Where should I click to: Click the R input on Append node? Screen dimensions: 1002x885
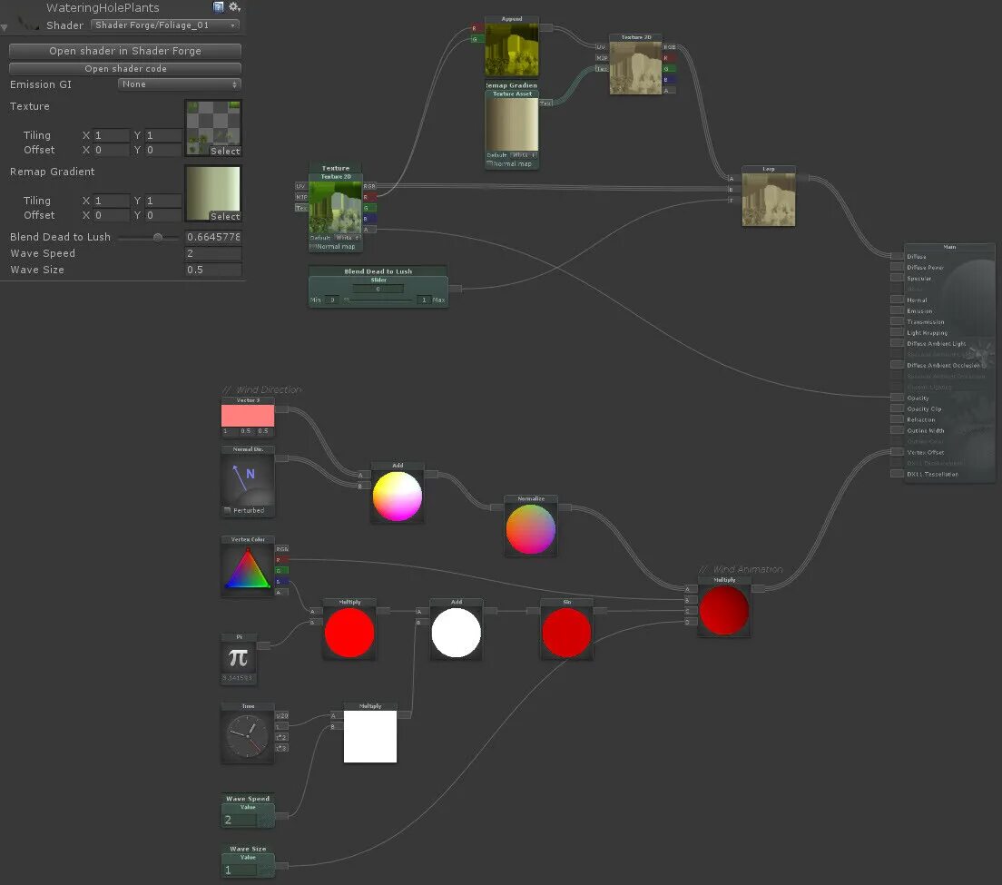pyautogui.click(x=476, y=28)
